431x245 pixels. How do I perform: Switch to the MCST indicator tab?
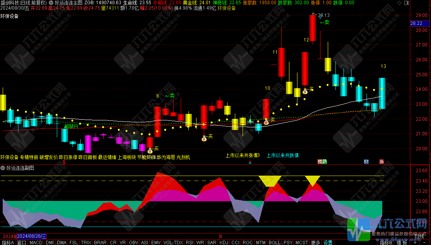(x=302, y=243)
